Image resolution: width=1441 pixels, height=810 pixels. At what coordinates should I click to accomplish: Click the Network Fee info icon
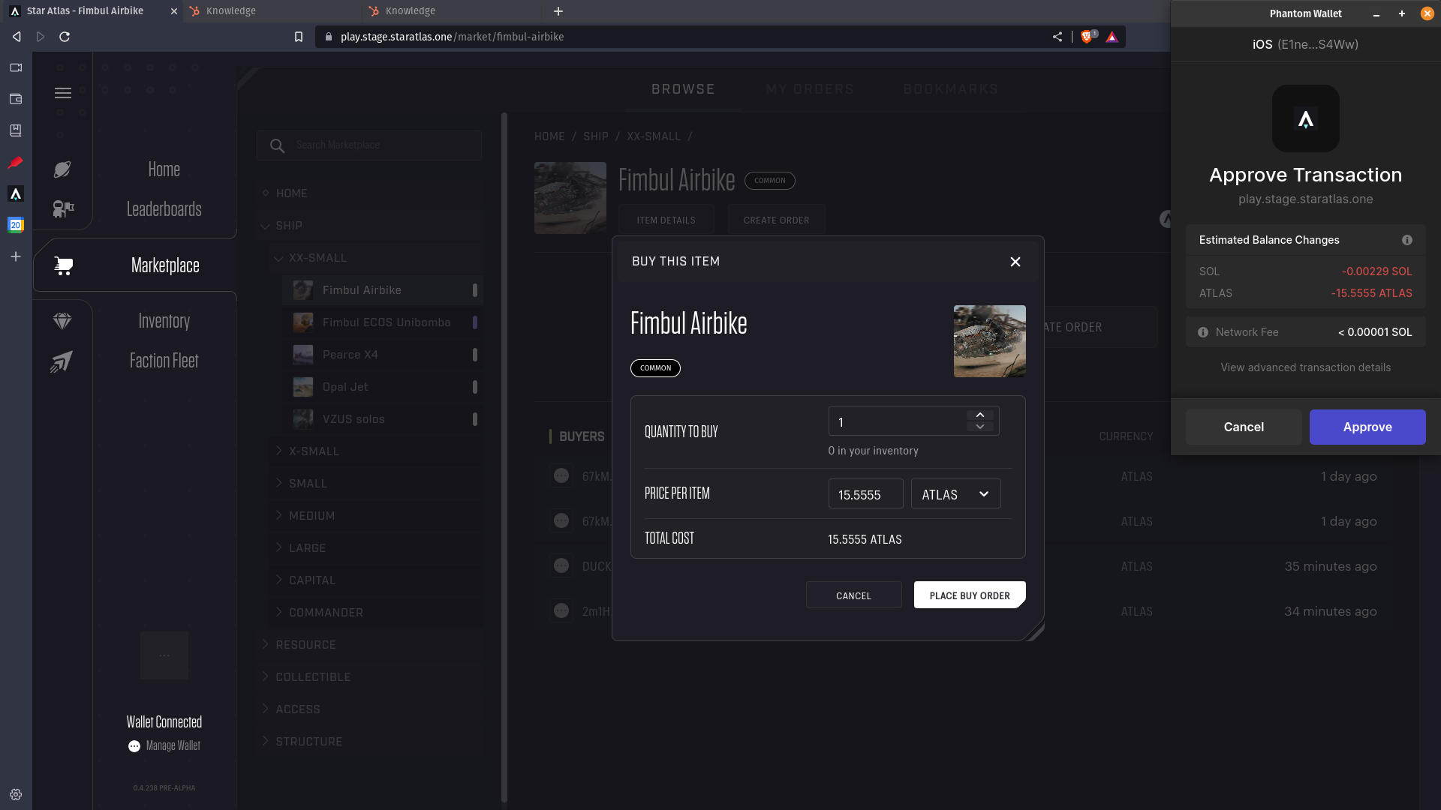pos(1203,332)
